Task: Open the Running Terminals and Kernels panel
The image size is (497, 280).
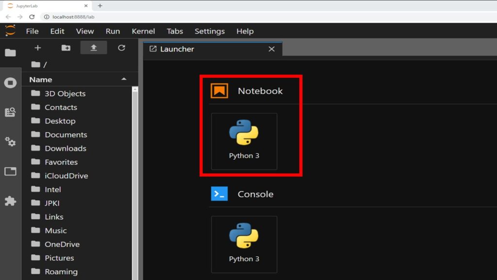Action: coord(10,83)
